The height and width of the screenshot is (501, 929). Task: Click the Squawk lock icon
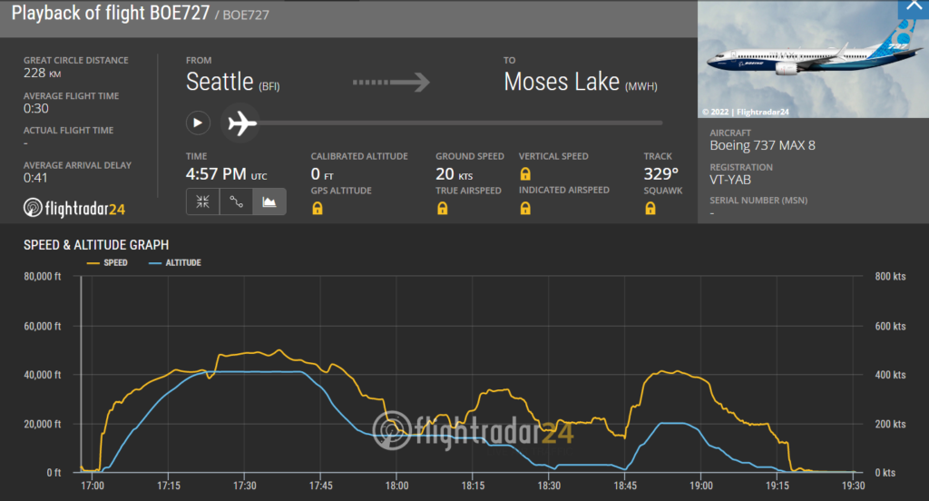click(x=650, y=208)
